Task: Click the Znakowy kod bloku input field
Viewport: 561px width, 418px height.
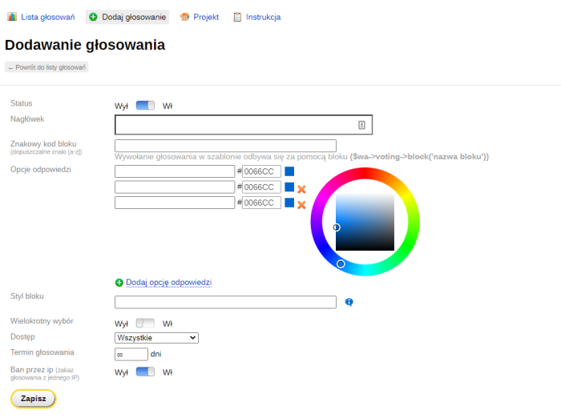Action: 225,146
